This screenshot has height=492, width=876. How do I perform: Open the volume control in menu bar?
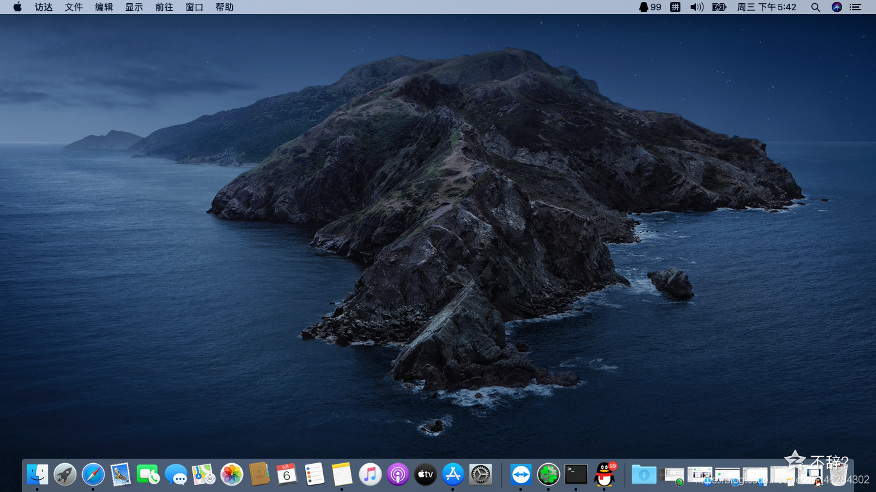[x=696, y=7]
